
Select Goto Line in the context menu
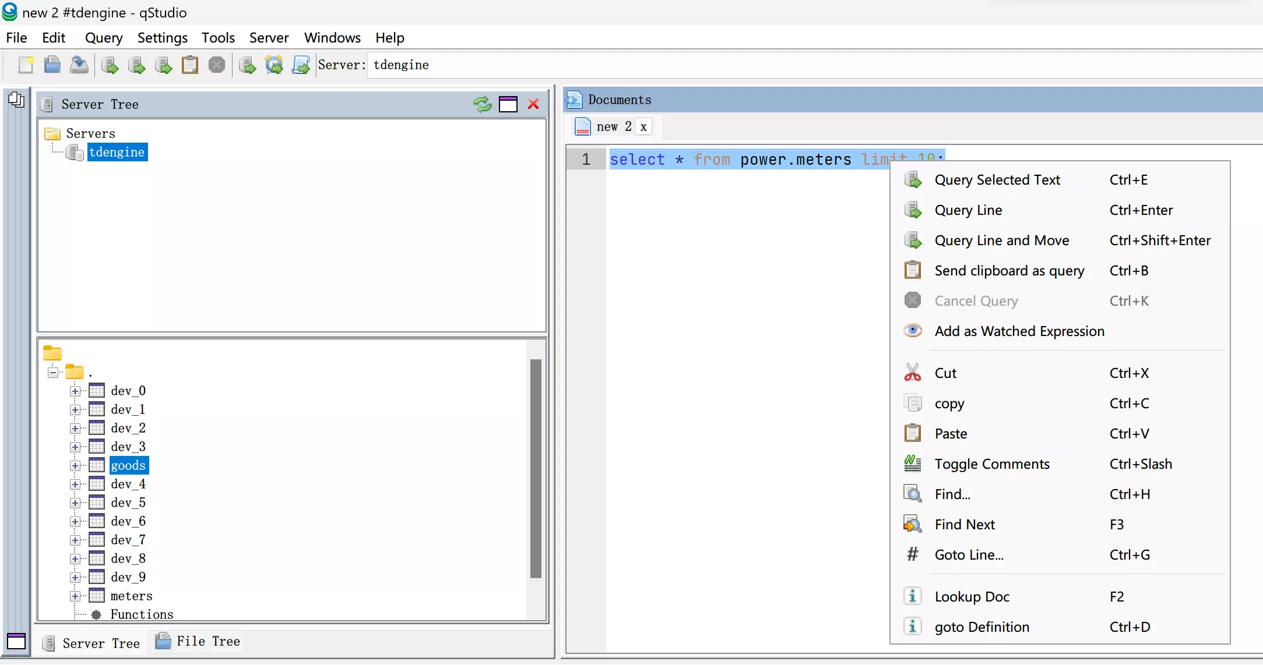[x=969, y=554]
